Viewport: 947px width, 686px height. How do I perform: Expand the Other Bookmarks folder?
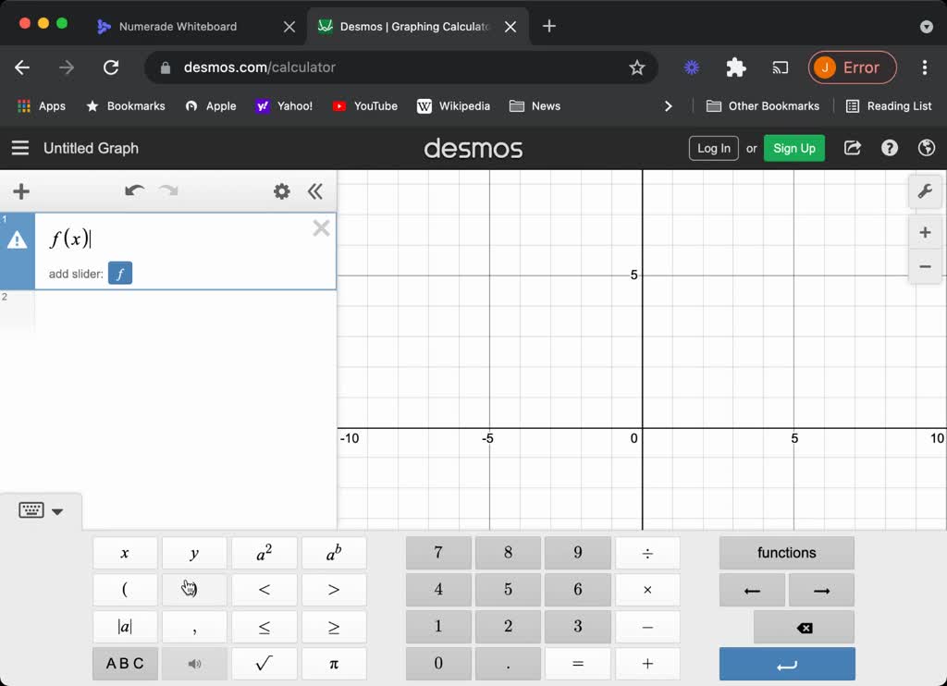click(763, 106)
